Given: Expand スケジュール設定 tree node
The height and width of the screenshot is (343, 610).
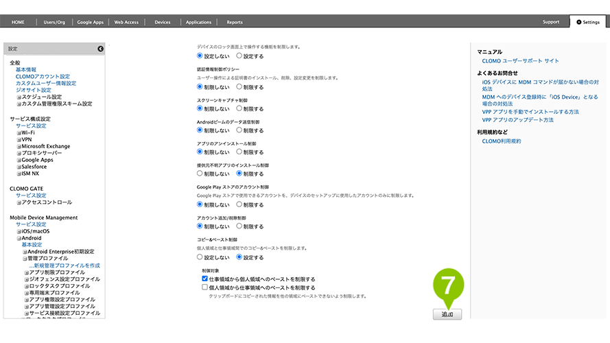Looking at the screenshot, I should pos(19,97).
